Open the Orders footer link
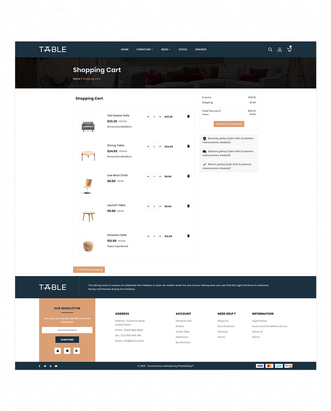Screen dimensions: 331x411 180,326
